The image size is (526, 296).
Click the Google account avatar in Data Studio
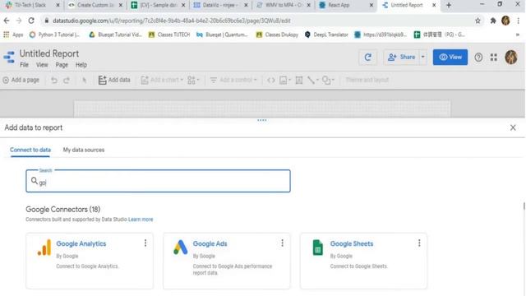(x=511, y=57)
